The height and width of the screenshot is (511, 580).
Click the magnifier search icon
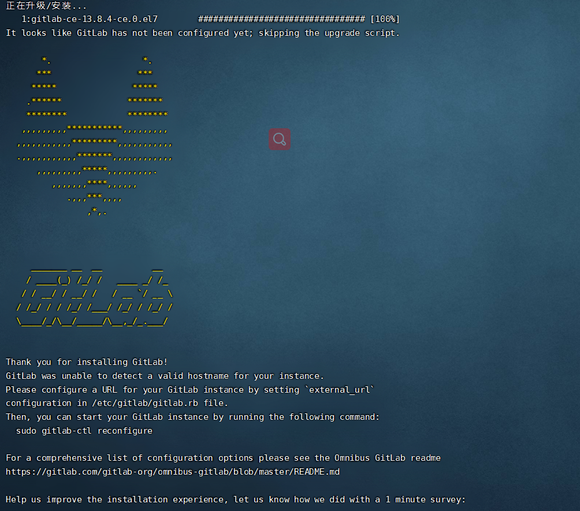click(279, 139)
